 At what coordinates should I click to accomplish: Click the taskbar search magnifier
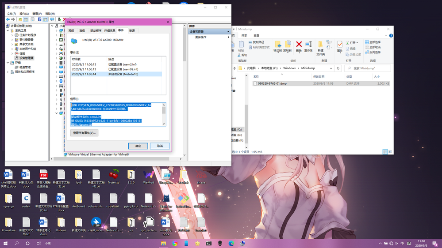(16, 244)
